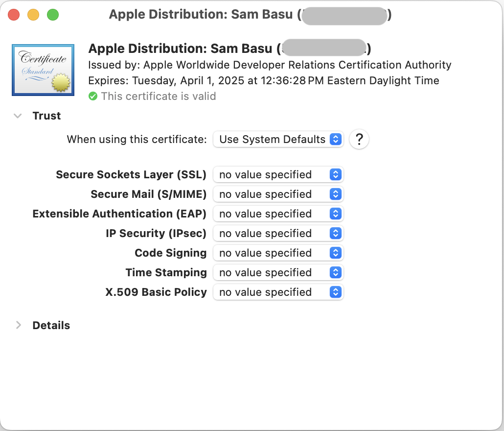Click the green valid checkmark icon
The image size is (504, 431).
(x=93, y=96)
